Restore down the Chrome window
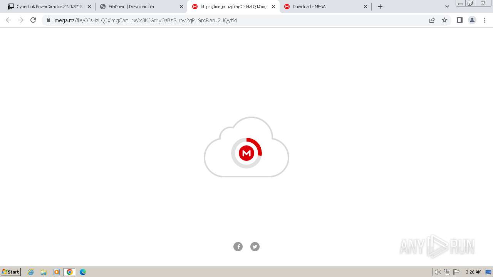The height and width of the screenshot is (277, 493). point(470,3)
